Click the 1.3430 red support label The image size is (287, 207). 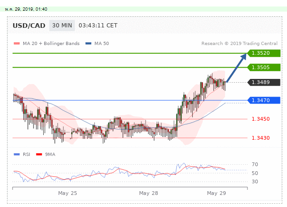pyautogui.click(x=260, y=138)
